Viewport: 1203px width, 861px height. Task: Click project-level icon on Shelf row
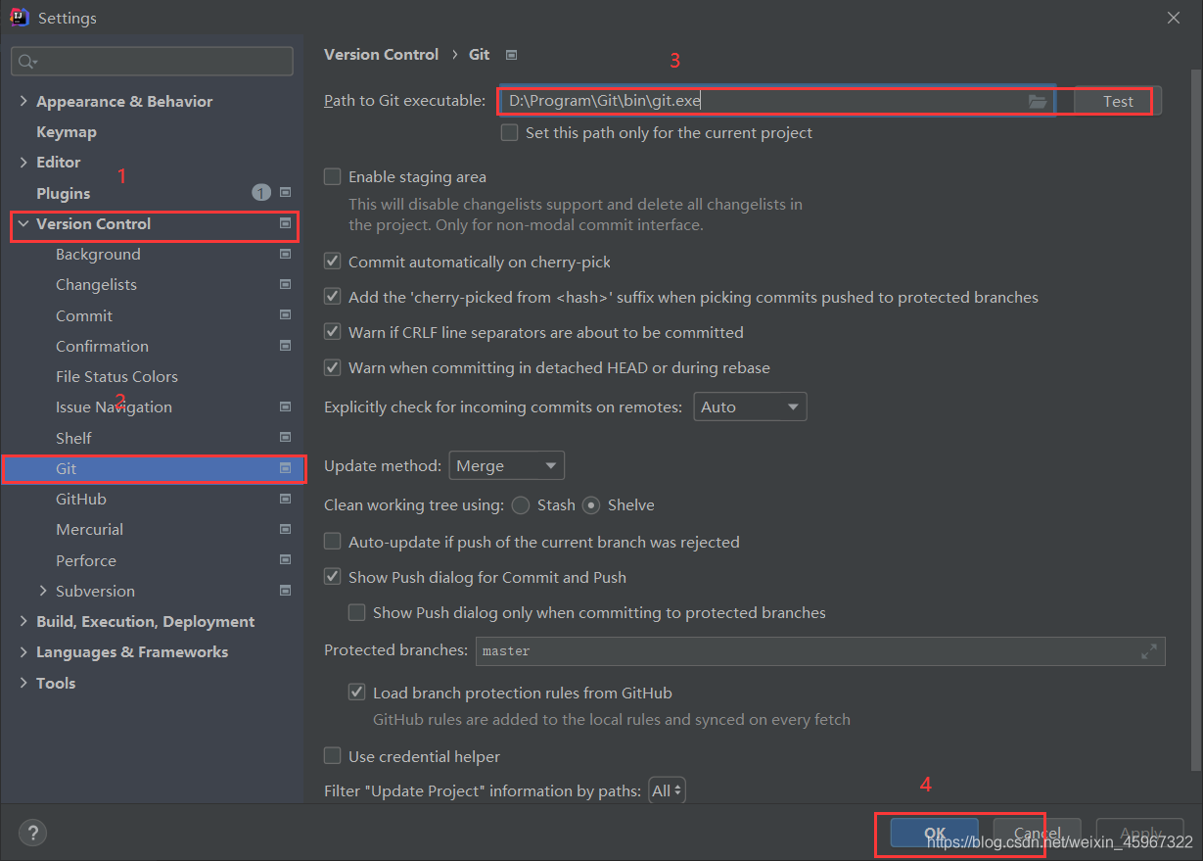pos(286,438)
